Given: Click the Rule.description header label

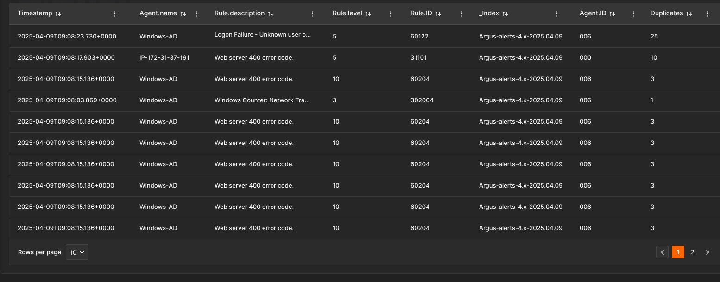Looking at the screenshot, I should [240, 13].
